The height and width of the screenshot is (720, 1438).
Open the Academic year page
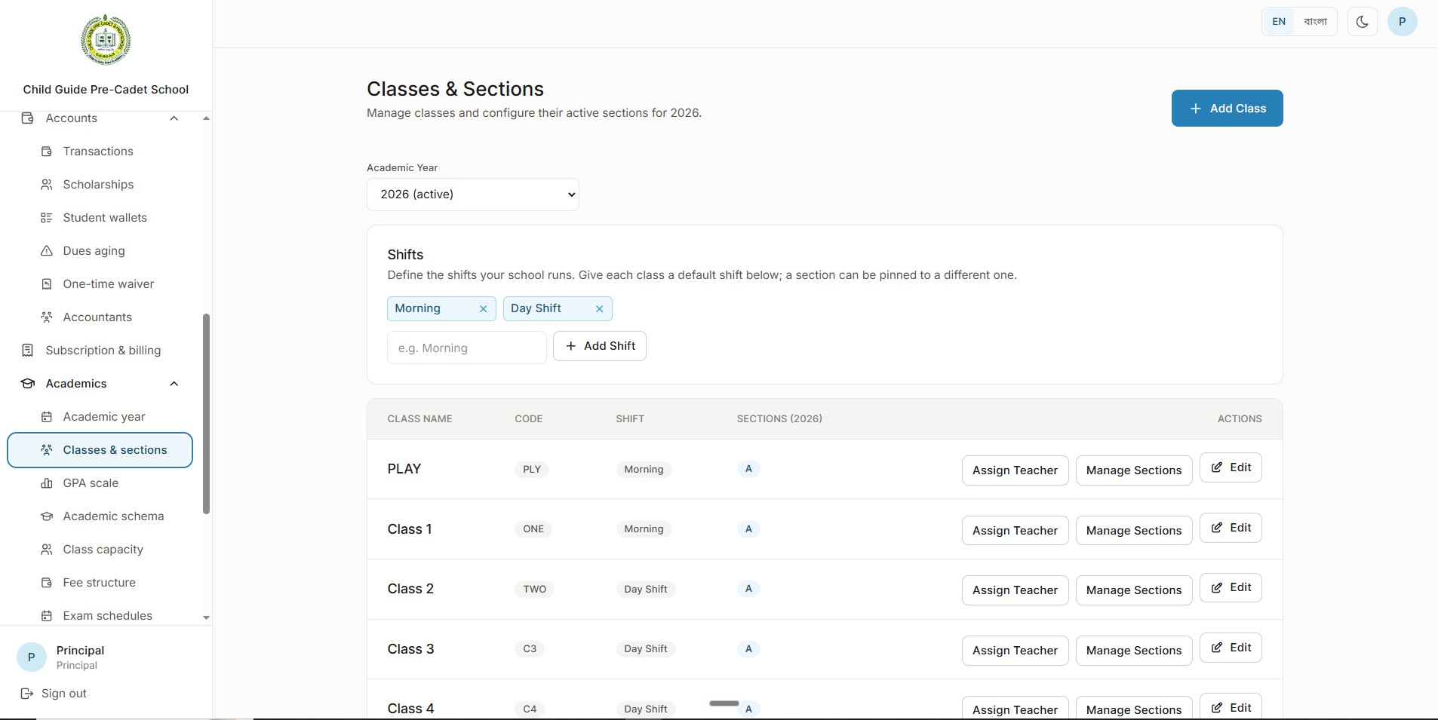pyautogui.click(x=100, y=417)
